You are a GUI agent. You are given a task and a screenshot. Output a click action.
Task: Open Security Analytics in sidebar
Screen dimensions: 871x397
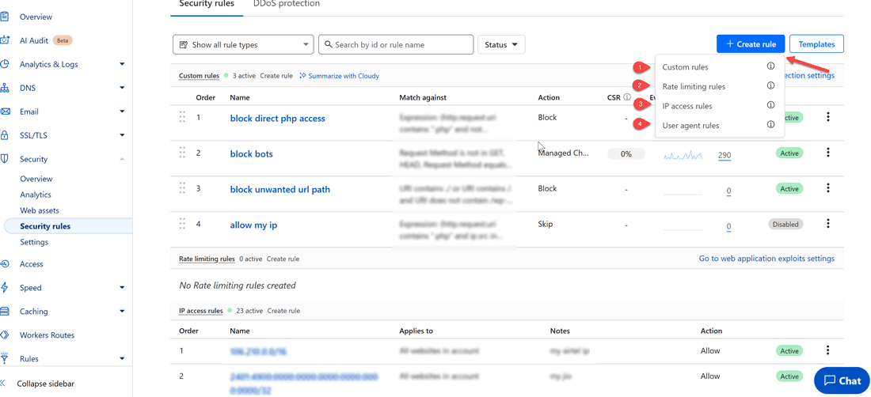(x=36, y=195)
